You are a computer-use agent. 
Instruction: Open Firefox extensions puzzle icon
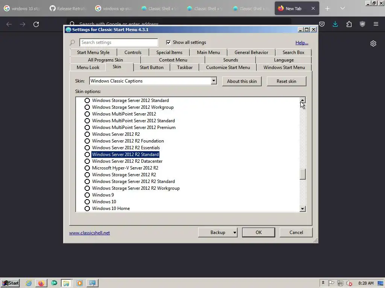click(x=349, y=24)
